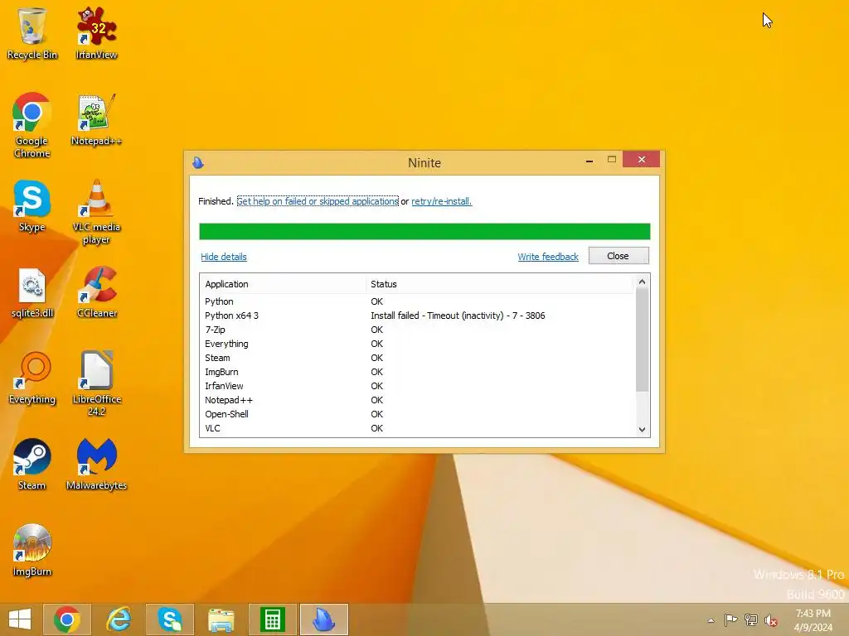
Task: Select the CCleaner desktop shortcut
Action: [96, 292]
